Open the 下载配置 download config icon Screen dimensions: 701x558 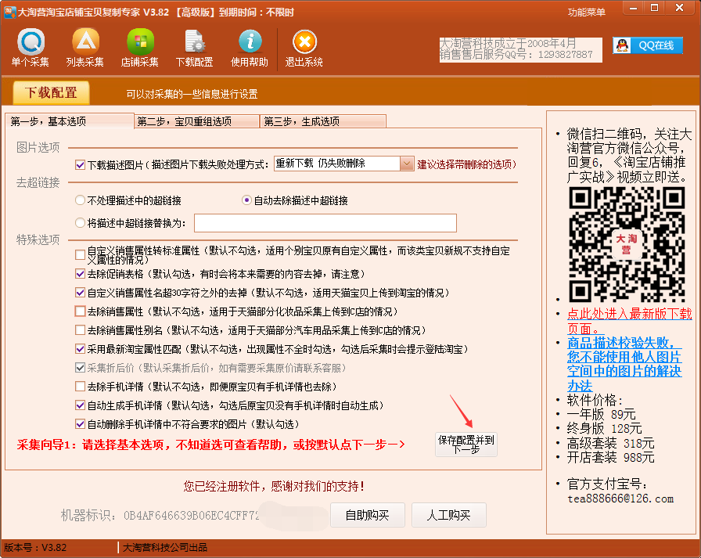(x=195, y=48)
